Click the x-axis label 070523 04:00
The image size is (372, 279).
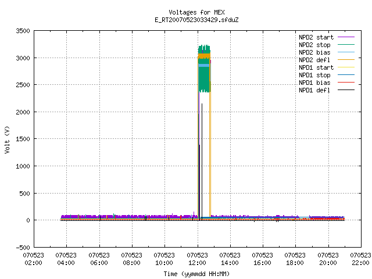click(66, 259)
